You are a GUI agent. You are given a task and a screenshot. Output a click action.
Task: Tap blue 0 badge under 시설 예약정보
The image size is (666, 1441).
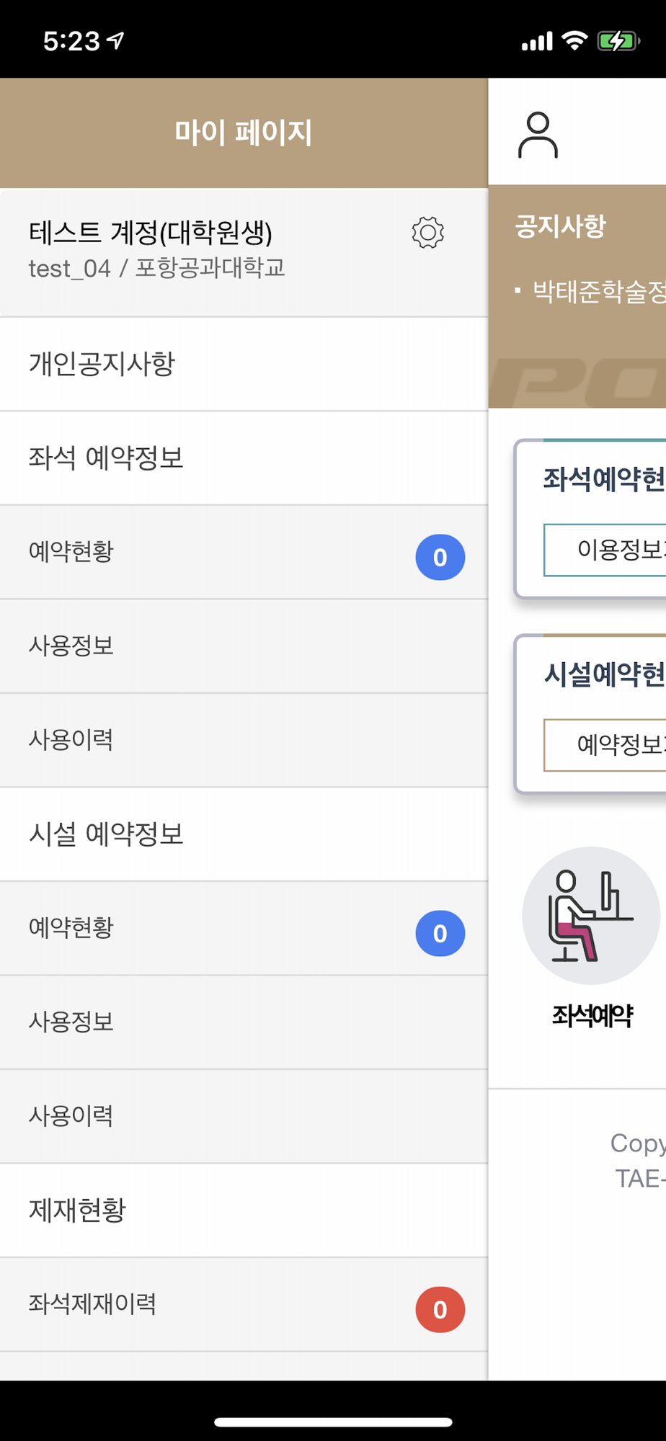point(440,933)
